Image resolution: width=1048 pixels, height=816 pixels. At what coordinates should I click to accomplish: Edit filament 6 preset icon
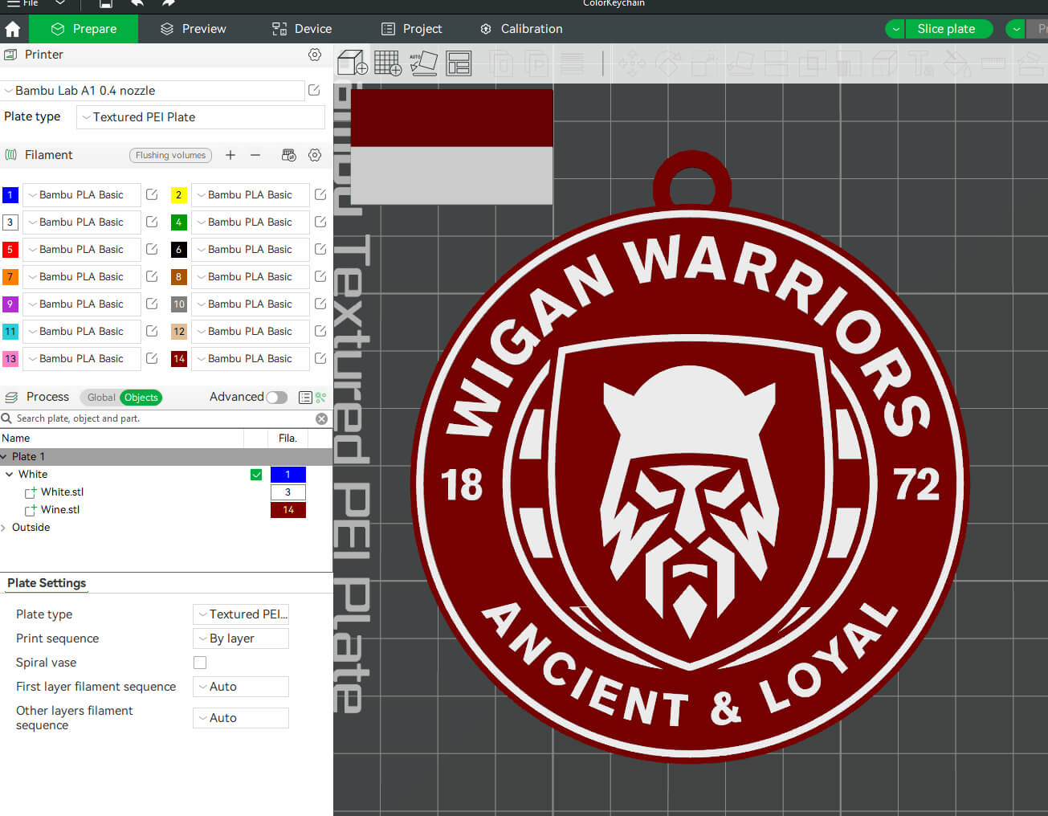click(320, 249)
